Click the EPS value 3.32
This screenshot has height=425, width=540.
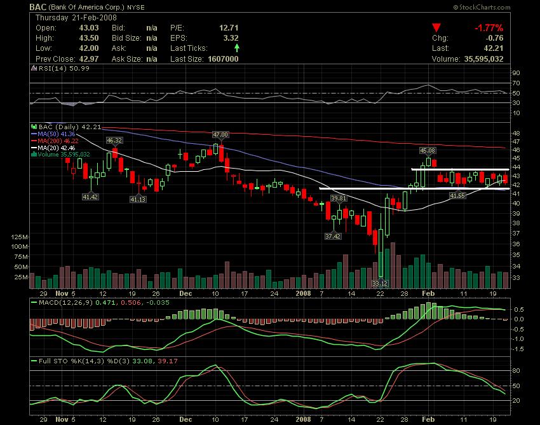point(231,38)
